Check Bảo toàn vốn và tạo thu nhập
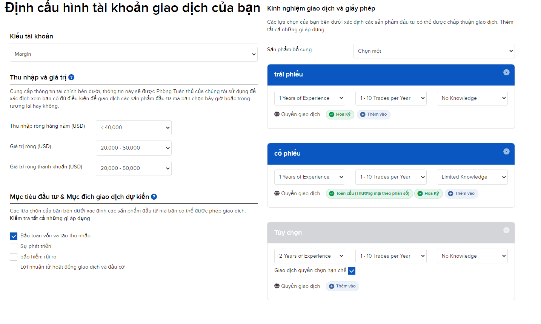Viewport: 541px width, 324px height. point(14,236)
